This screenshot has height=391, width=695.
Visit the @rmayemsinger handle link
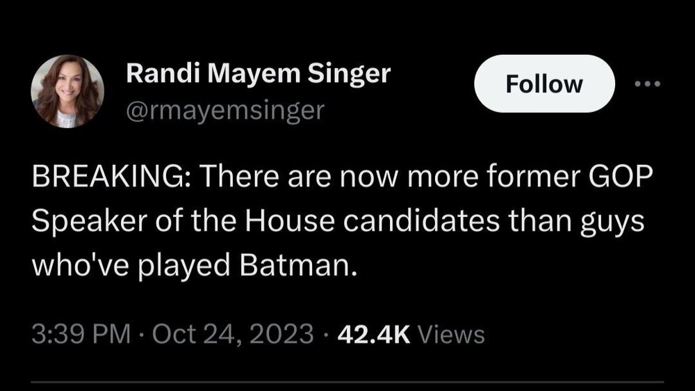click(x=224, y=111)
